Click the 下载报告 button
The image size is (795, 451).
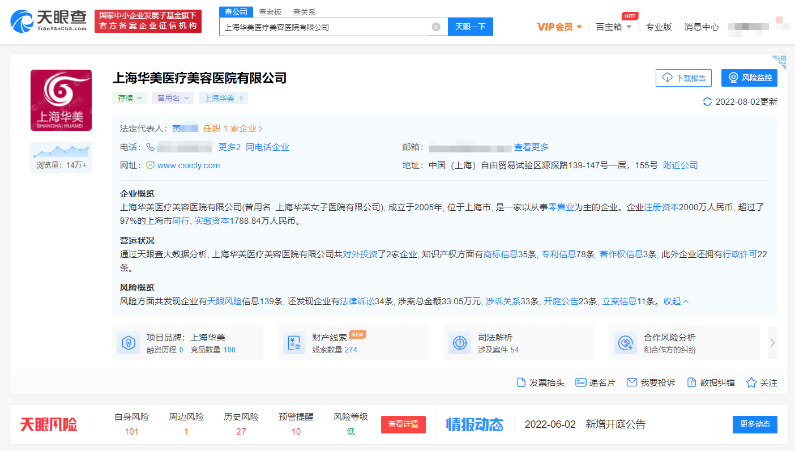[683, 78]
